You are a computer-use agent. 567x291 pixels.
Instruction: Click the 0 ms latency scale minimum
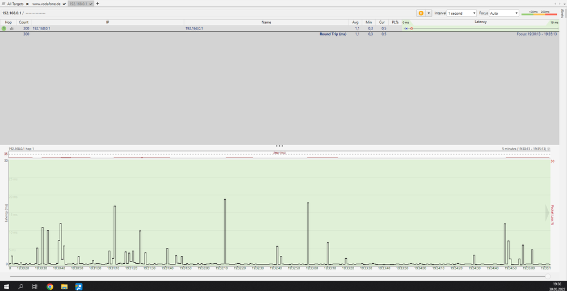(406, 23)
